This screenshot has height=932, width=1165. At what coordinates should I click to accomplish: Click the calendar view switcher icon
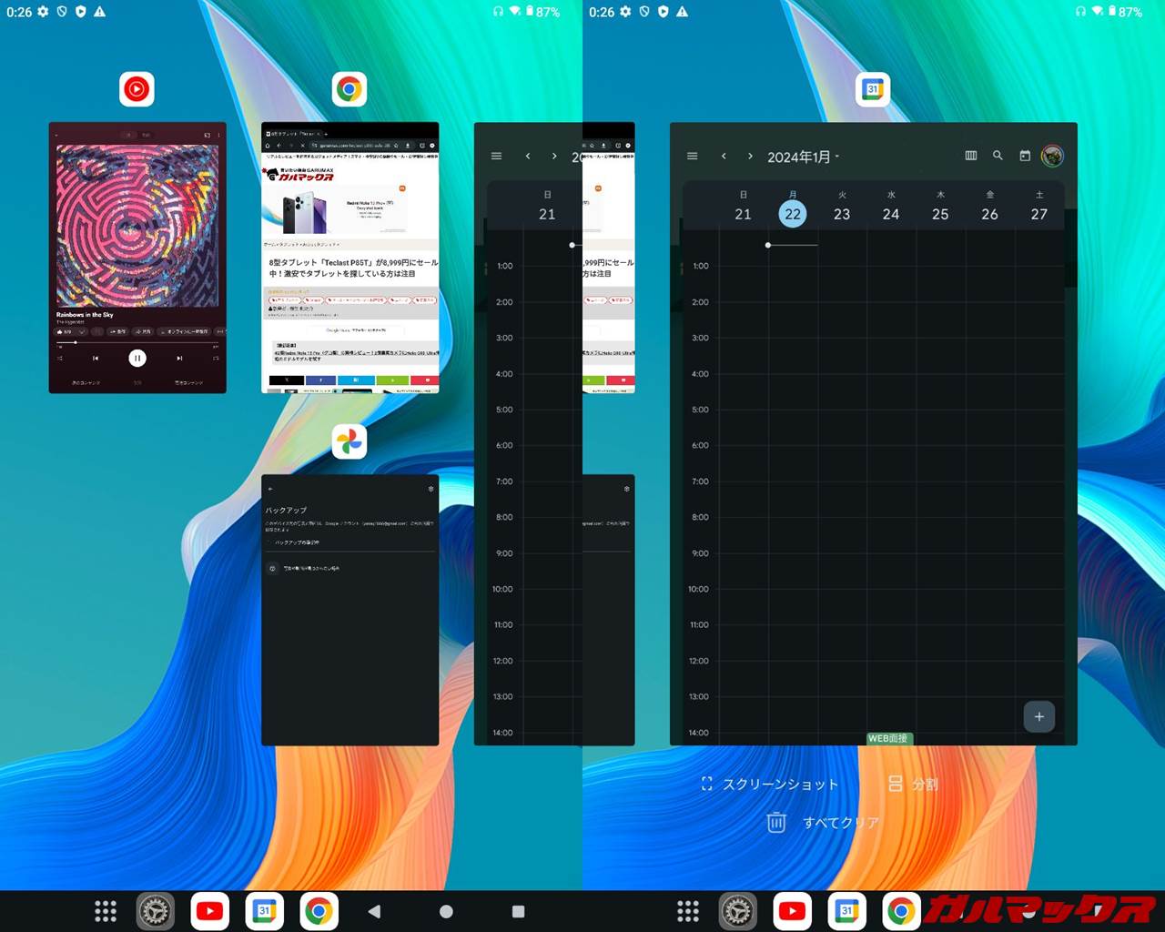coord(971,156)
